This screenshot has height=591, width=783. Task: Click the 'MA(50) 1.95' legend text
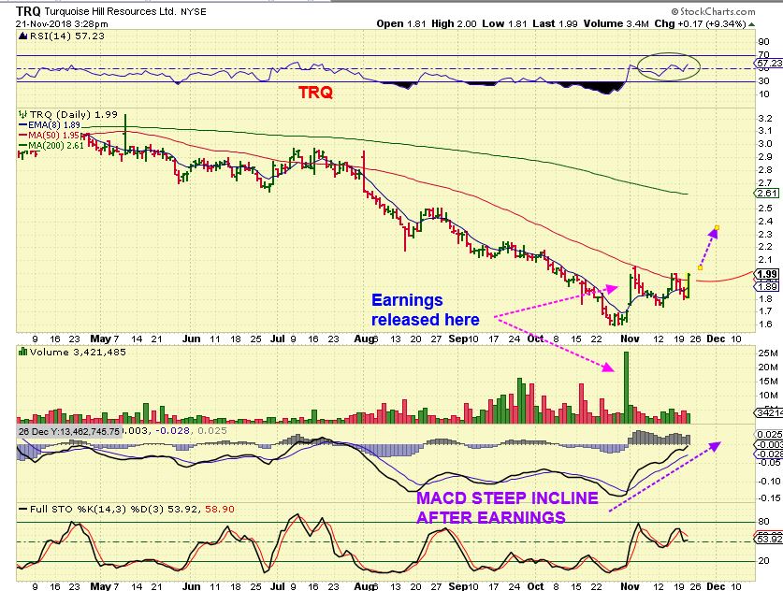54,136
